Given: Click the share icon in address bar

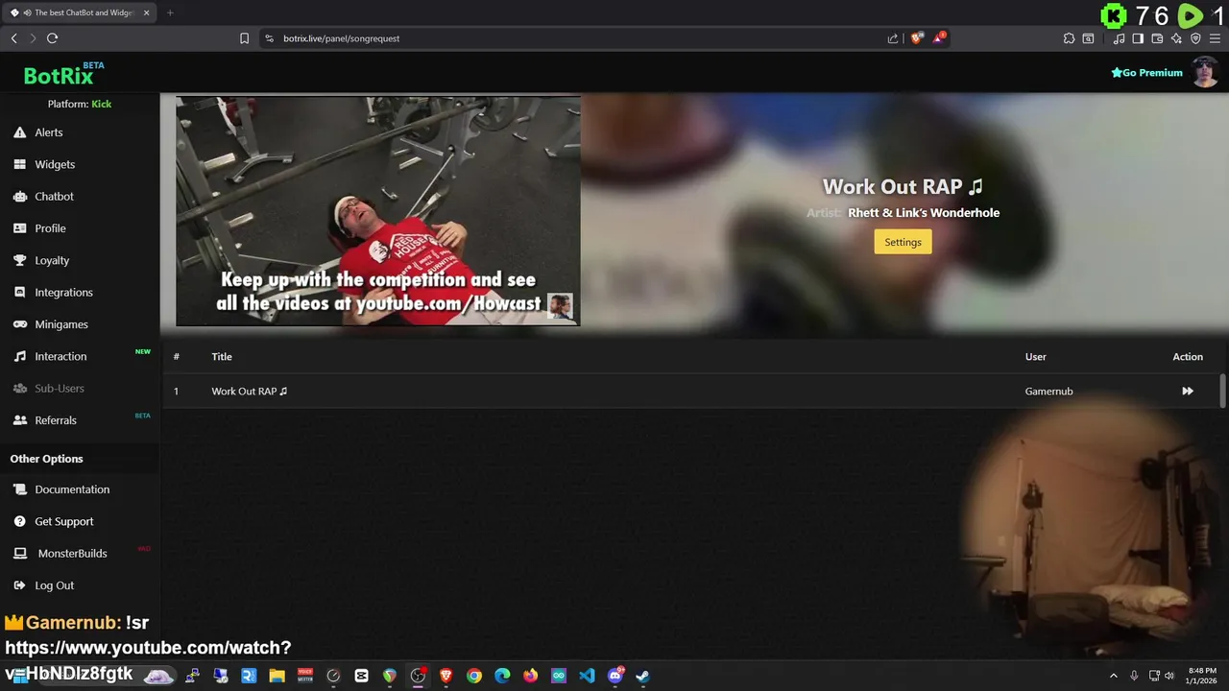Looking at the screenshot, I should 893,38.
